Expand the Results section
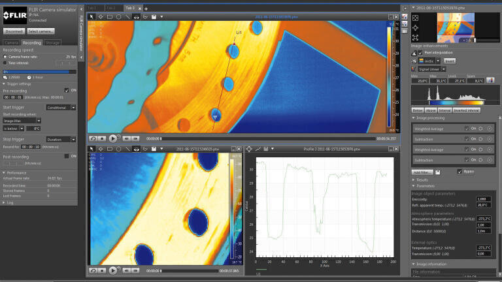 click(413, 180)
